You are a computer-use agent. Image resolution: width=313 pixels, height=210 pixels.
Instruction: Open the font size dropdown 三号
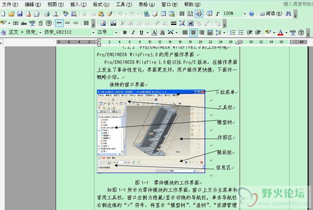[x=116, y=32]
